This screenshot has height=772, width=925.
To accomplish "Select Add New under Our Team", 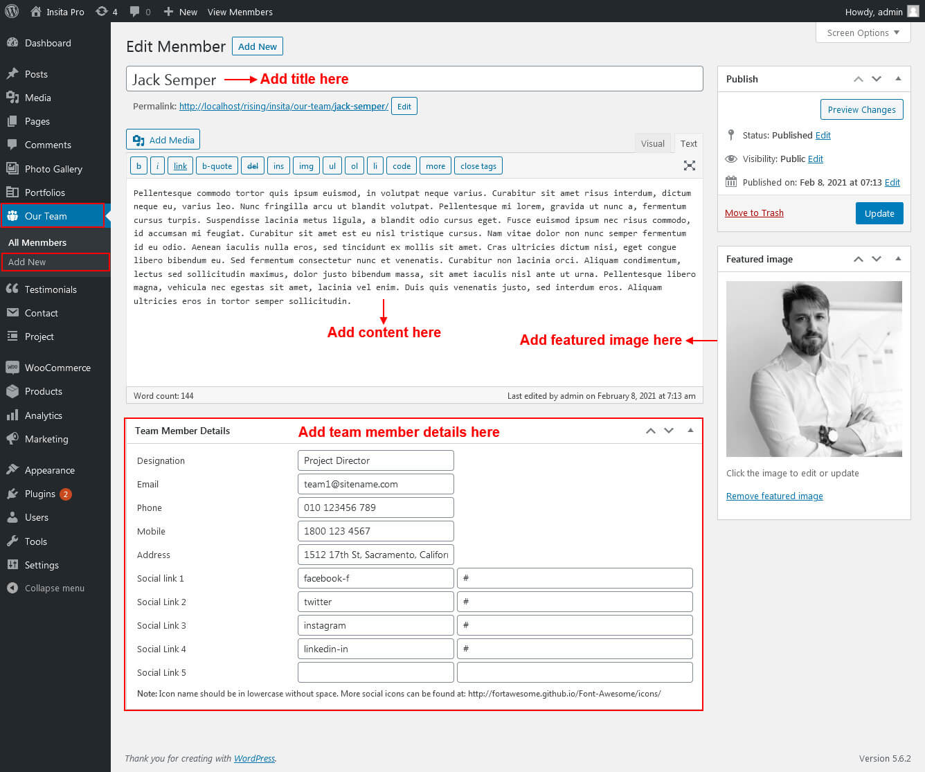I will tap(27, 262).
